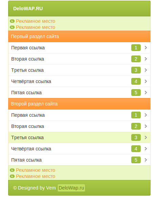Open chevron of Первая ссылка in second section
The image size is (157, 197).
(x=146, y=115)
